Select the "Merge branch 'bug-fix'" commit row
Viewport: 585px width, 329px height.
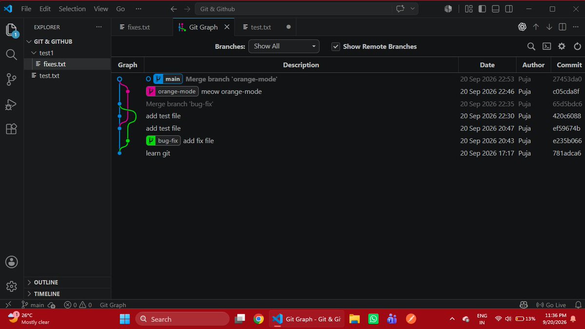point(348,104)
